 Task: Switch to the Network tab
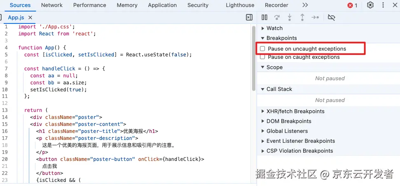click(x=52, y=5)
